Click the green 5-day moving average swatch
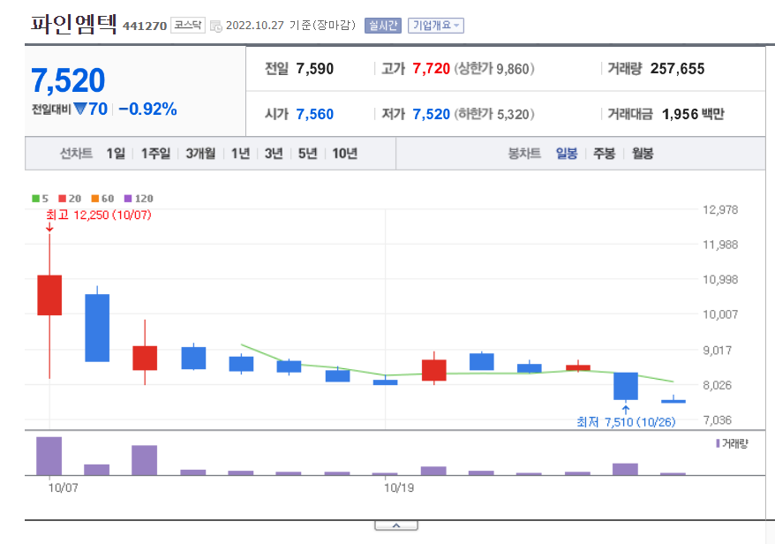This screenshot has height=544, width=775. pos(35,199)
